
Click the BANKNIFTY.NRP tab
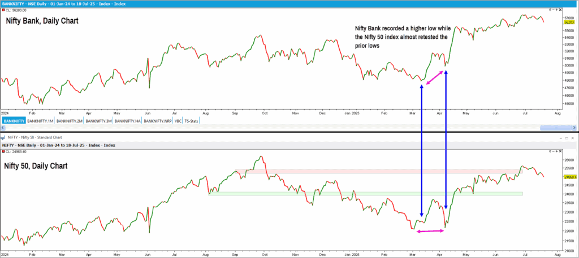coord(158,121)
